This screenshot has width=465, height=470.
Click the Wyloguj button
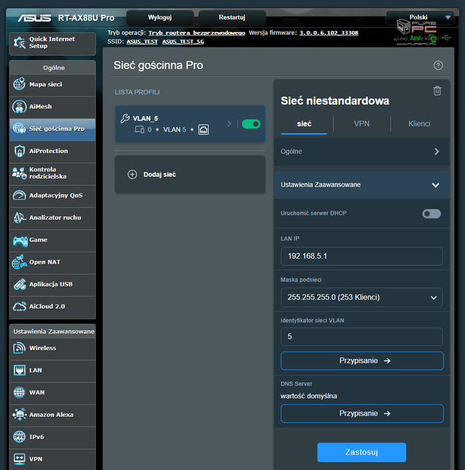160,17
